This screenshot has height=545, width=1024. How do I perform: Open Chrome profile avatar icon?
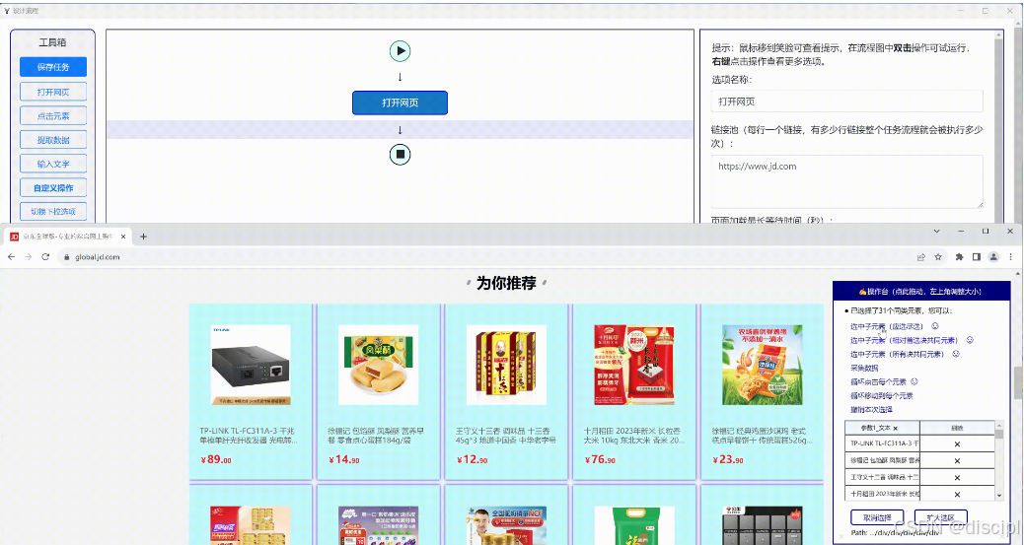click(x=994, y=257)
